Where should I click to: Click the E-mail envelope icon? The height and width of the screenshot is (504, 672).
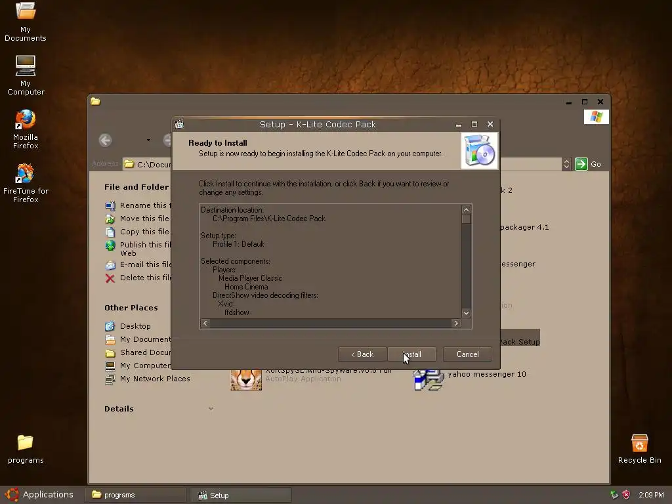pyautogui.click(x=110, y=265)
